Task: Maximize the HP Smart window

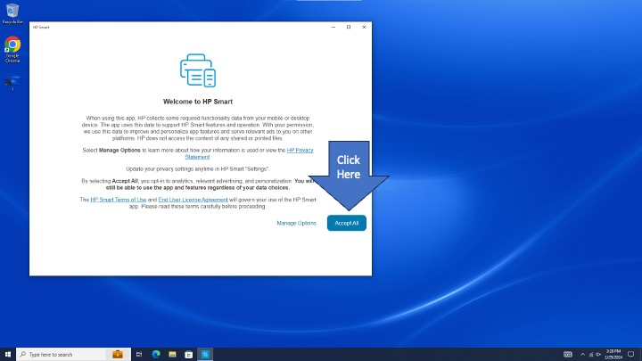Action: pyautogui.click(x=349, y=27)
